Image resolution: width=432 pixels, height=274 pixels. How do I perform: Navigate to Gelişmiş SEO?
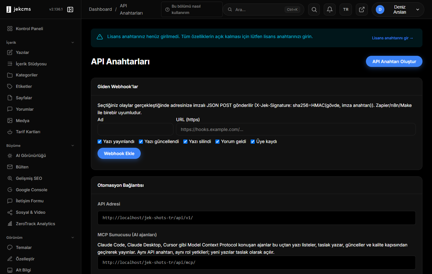pyautogui.click(x=41, y=178)
